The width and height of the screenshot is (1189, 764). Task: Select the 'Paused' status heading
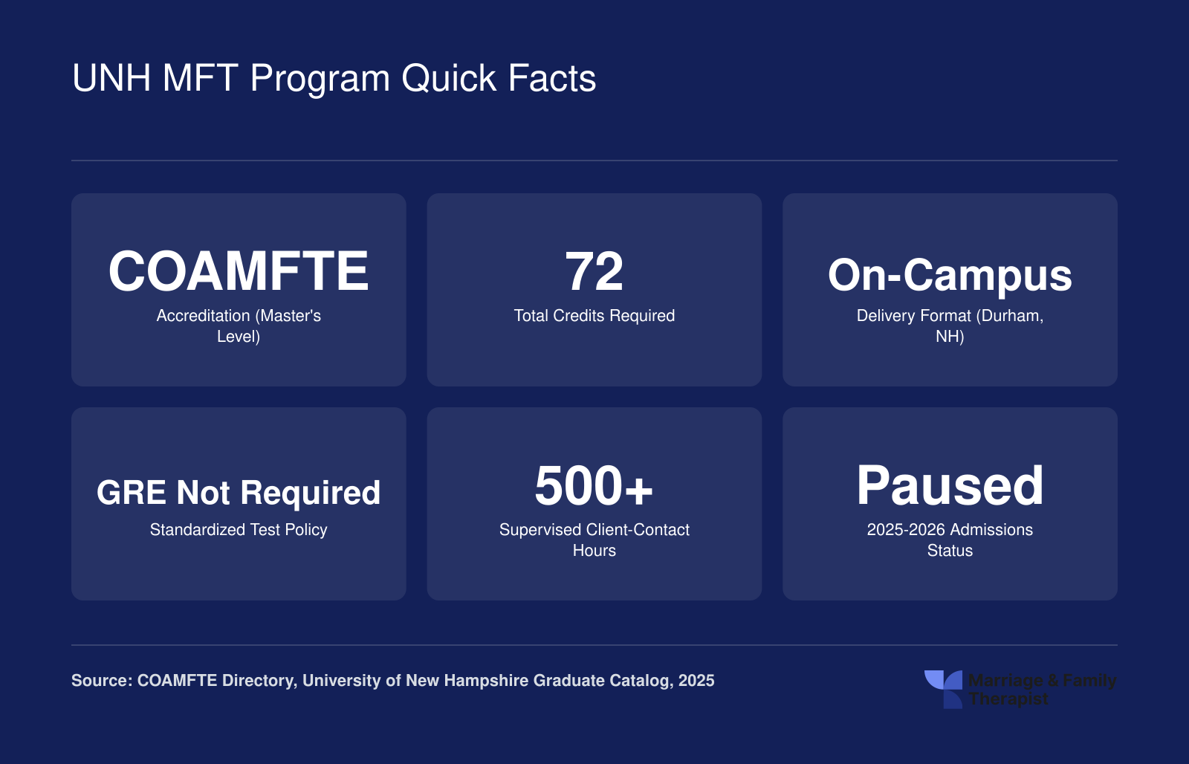[x=950, y=486]
